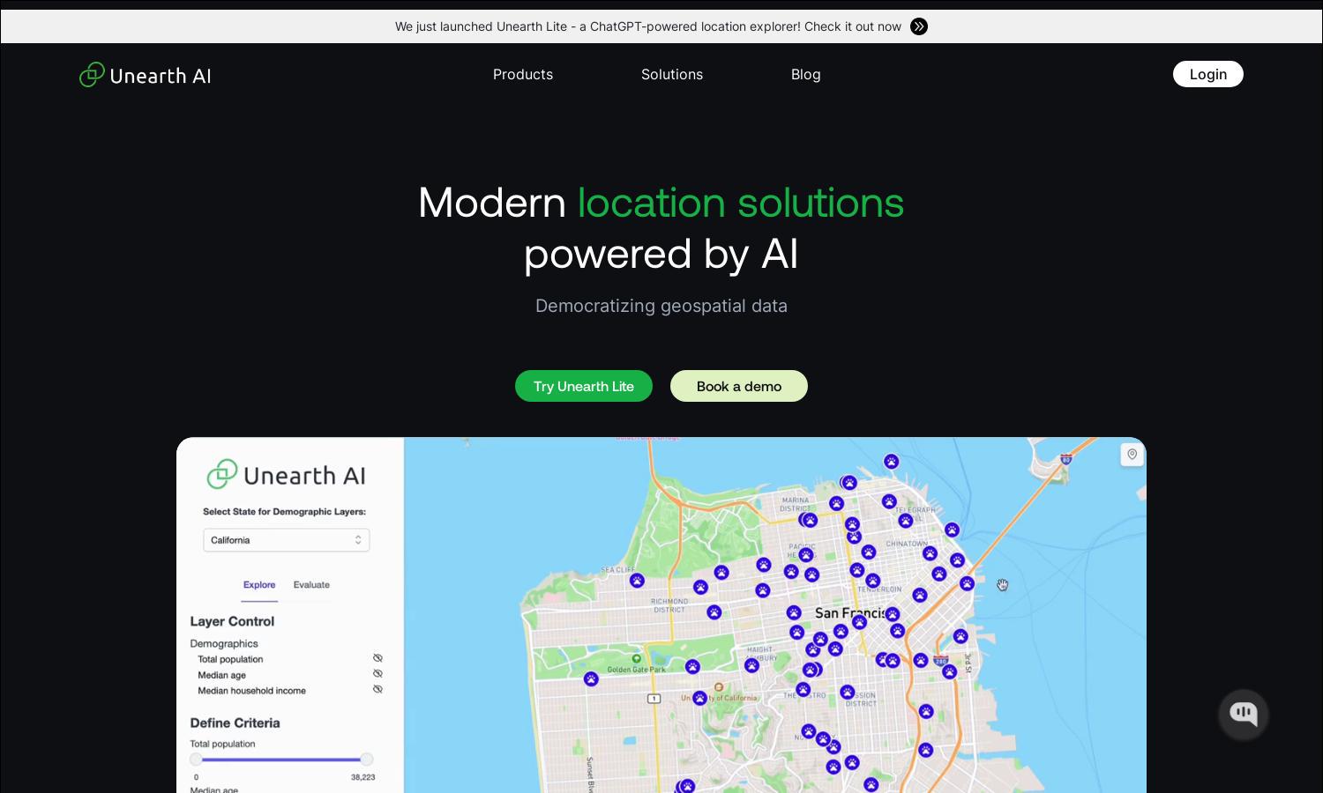The image size is (1323, 793).
Task: Click the Unearth AI logo in header
Action: click(146, 75)
